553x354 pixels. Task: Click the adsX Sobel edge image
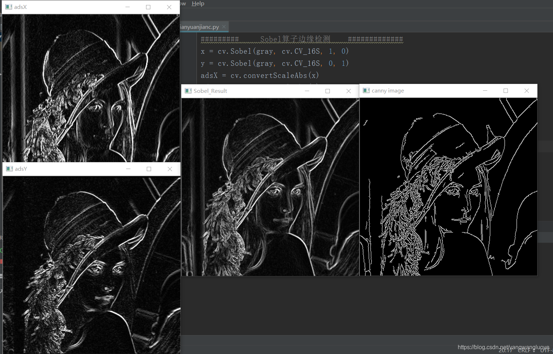pyautogui.click(x=91, y=88)
